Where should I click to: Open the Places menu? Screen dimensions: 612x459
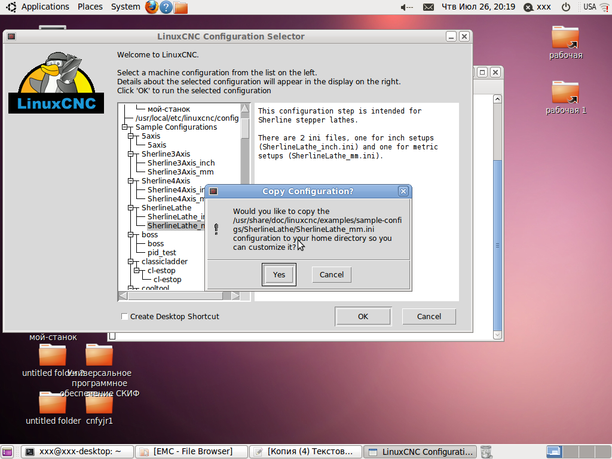[x=90, y=7]
